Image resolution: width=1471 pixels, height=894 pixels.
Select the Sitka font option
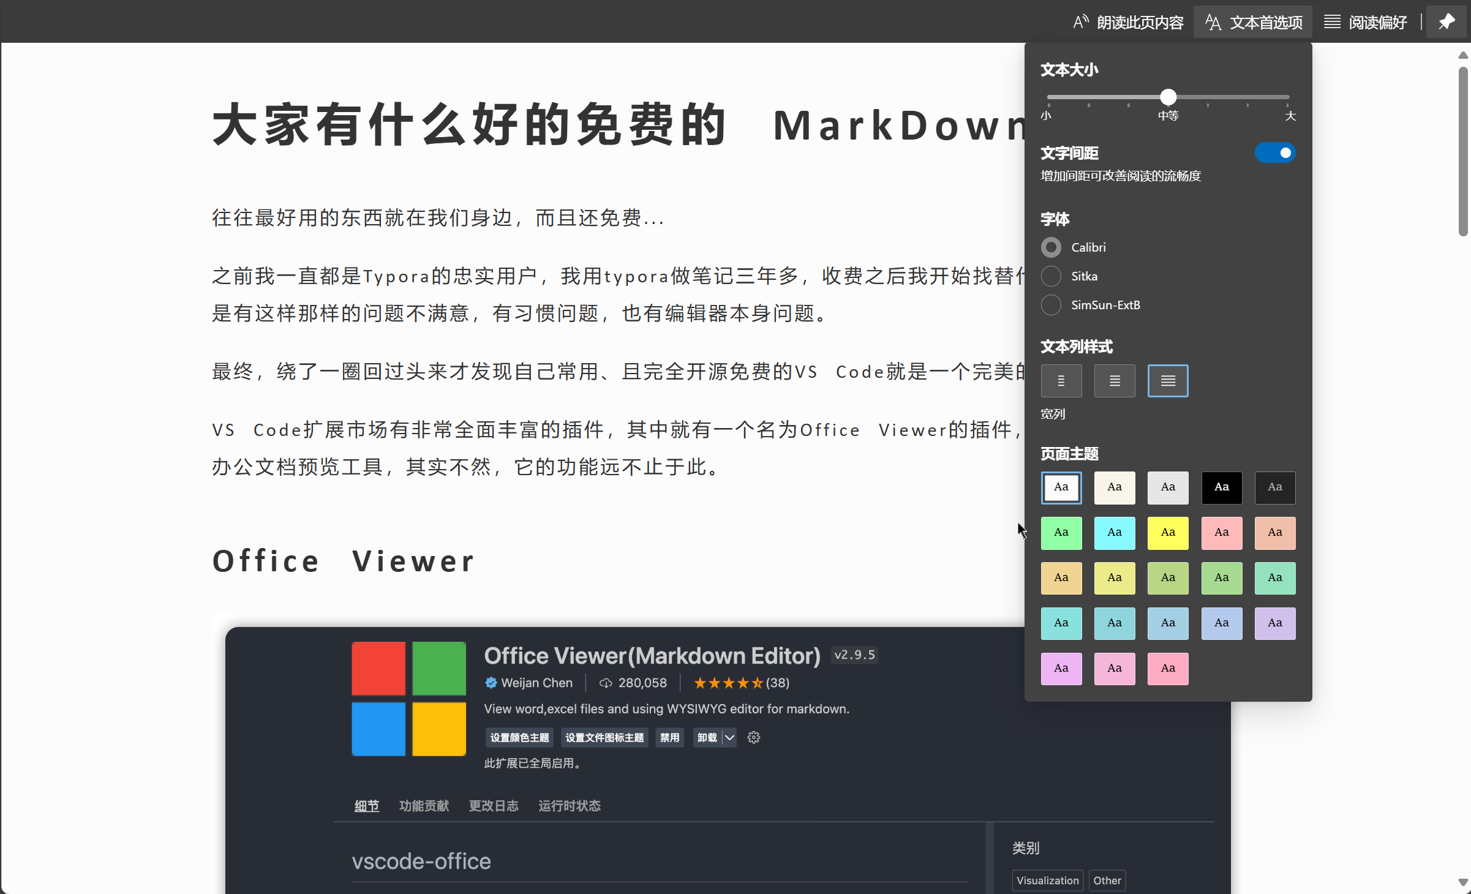coord(1051,276)
